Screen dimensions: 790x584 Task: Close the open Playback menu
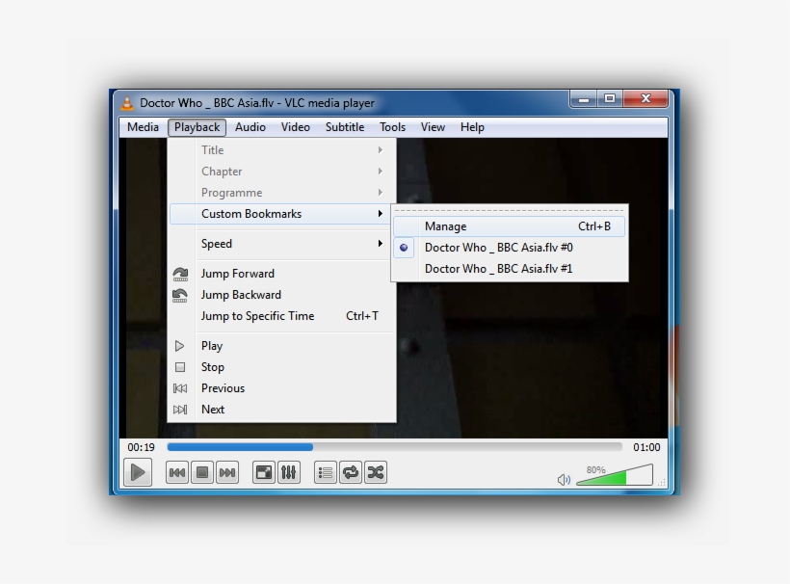coord(197,127)
